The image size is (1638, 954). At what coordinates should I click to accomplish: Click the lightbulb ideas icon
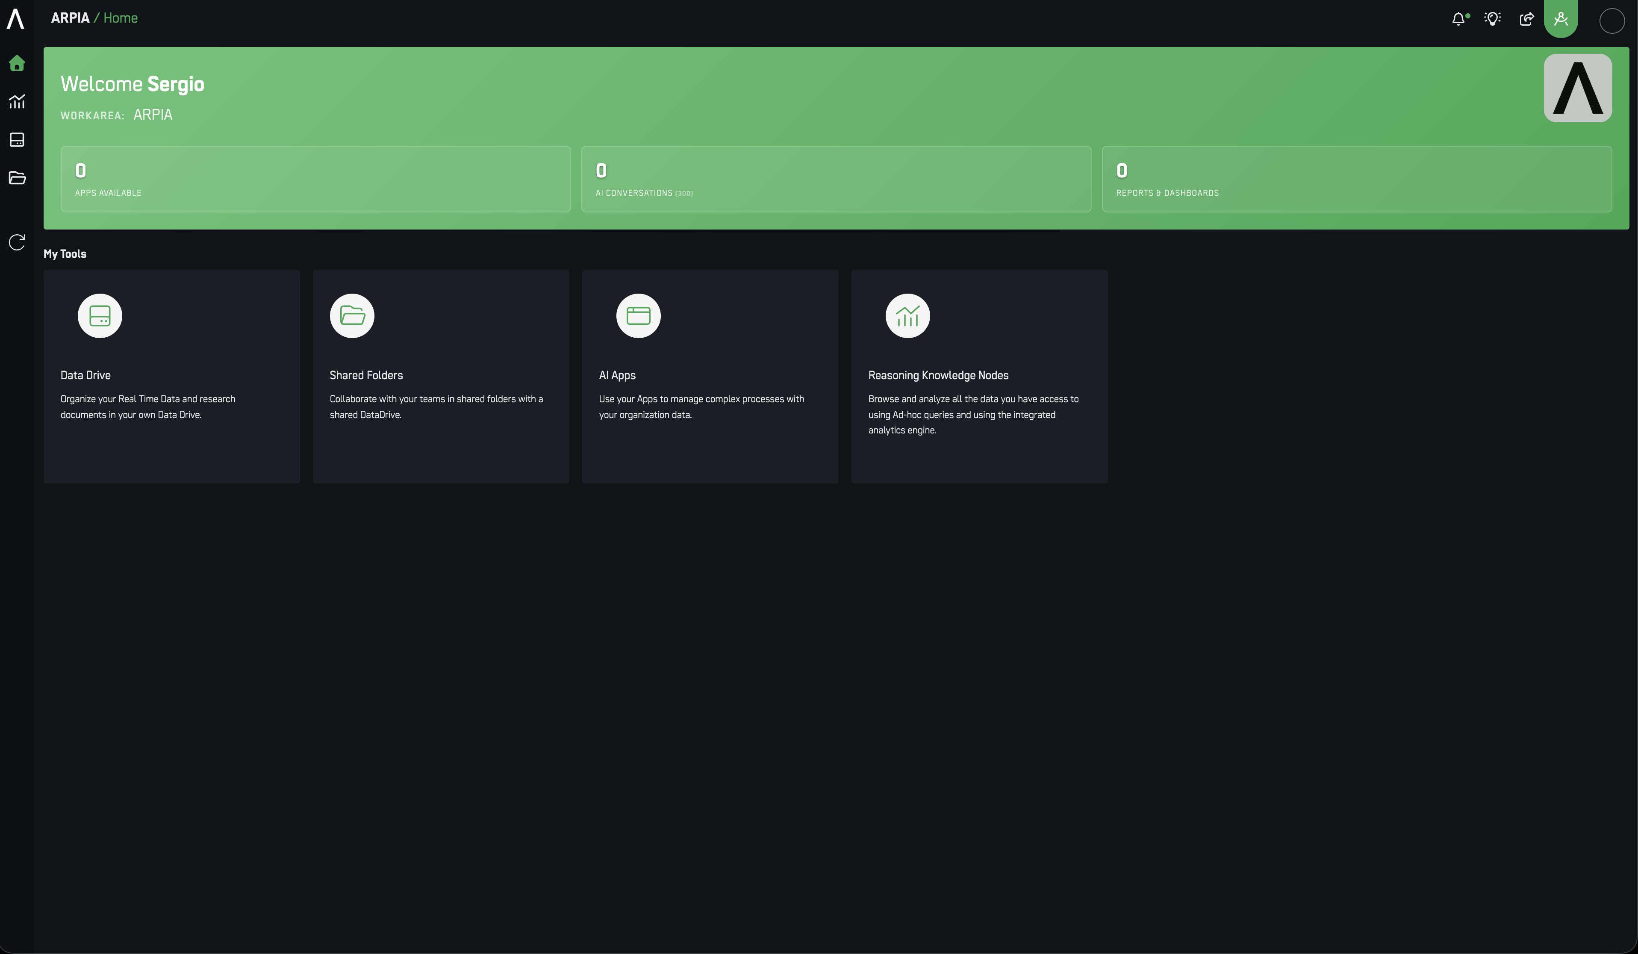pyautogui.click(x=1492, y=19)
